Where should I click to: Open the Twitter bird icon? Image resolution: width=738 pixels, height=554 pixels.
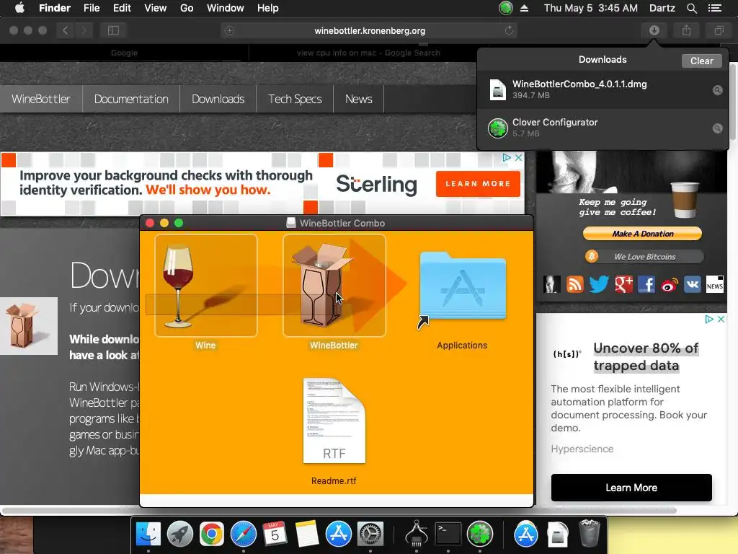pyautogui.click(x=599, y=284)
